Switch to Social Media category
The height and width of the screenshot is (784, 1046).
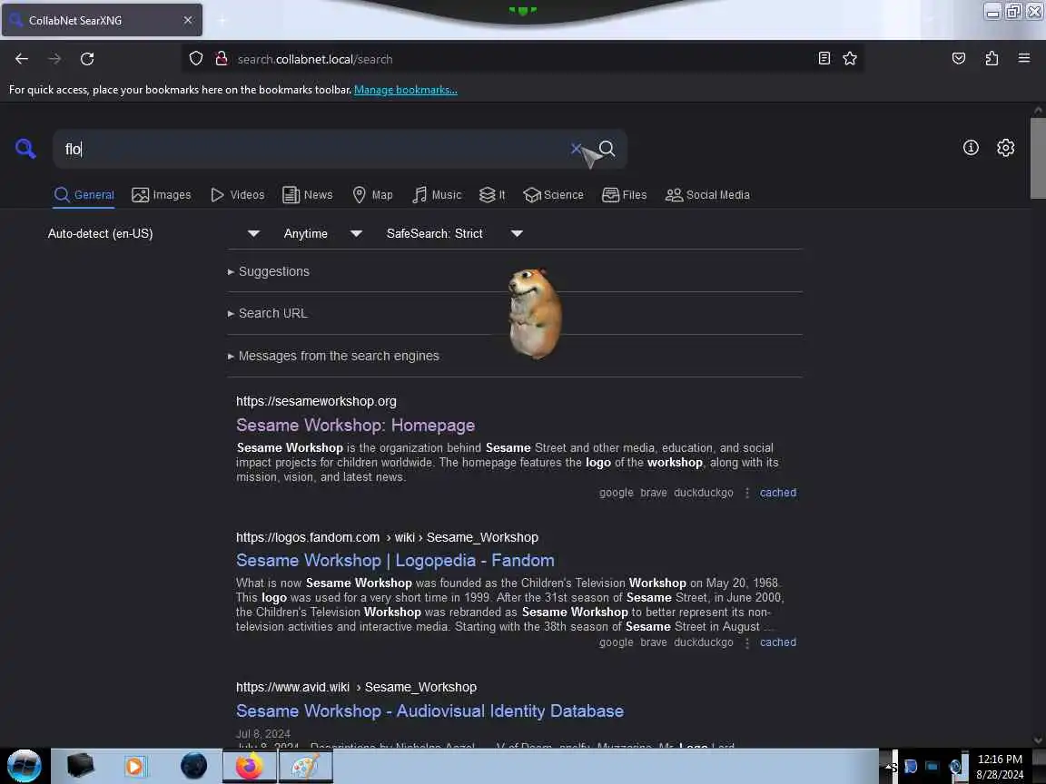(x=708, y=195)
